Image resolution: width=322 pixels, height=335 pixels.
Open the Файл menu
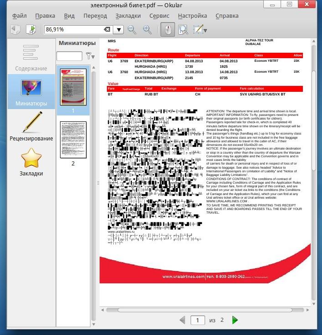tap(20, 16)
